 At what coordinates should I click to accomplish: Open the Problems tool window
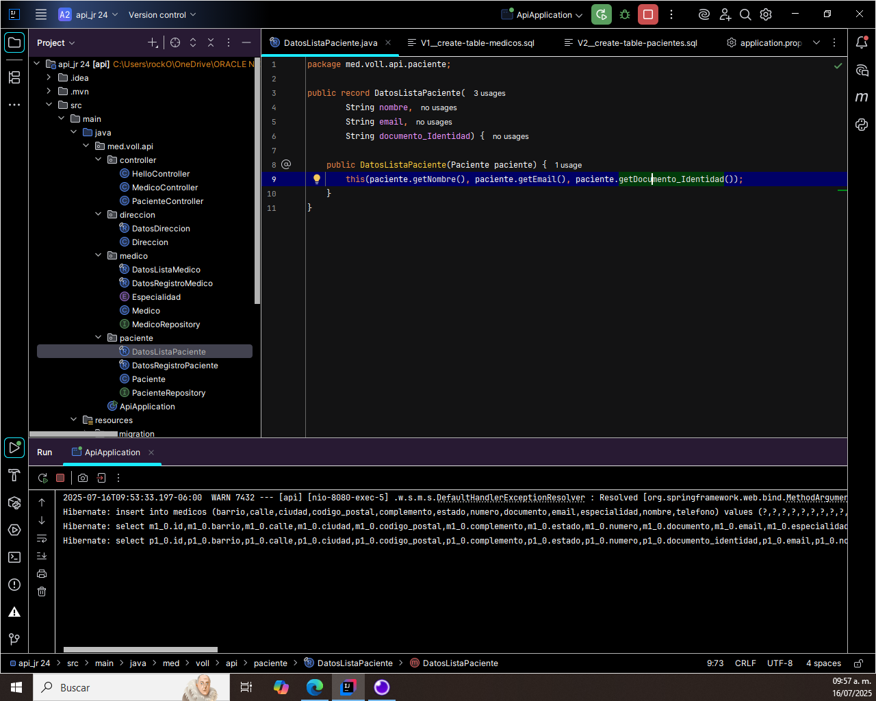point(14,585)
